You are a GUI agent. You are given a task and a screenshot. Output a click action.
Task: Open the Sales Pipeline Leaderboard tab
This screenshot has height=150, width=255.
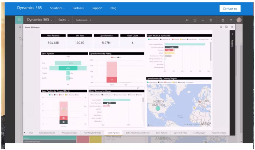138,133
